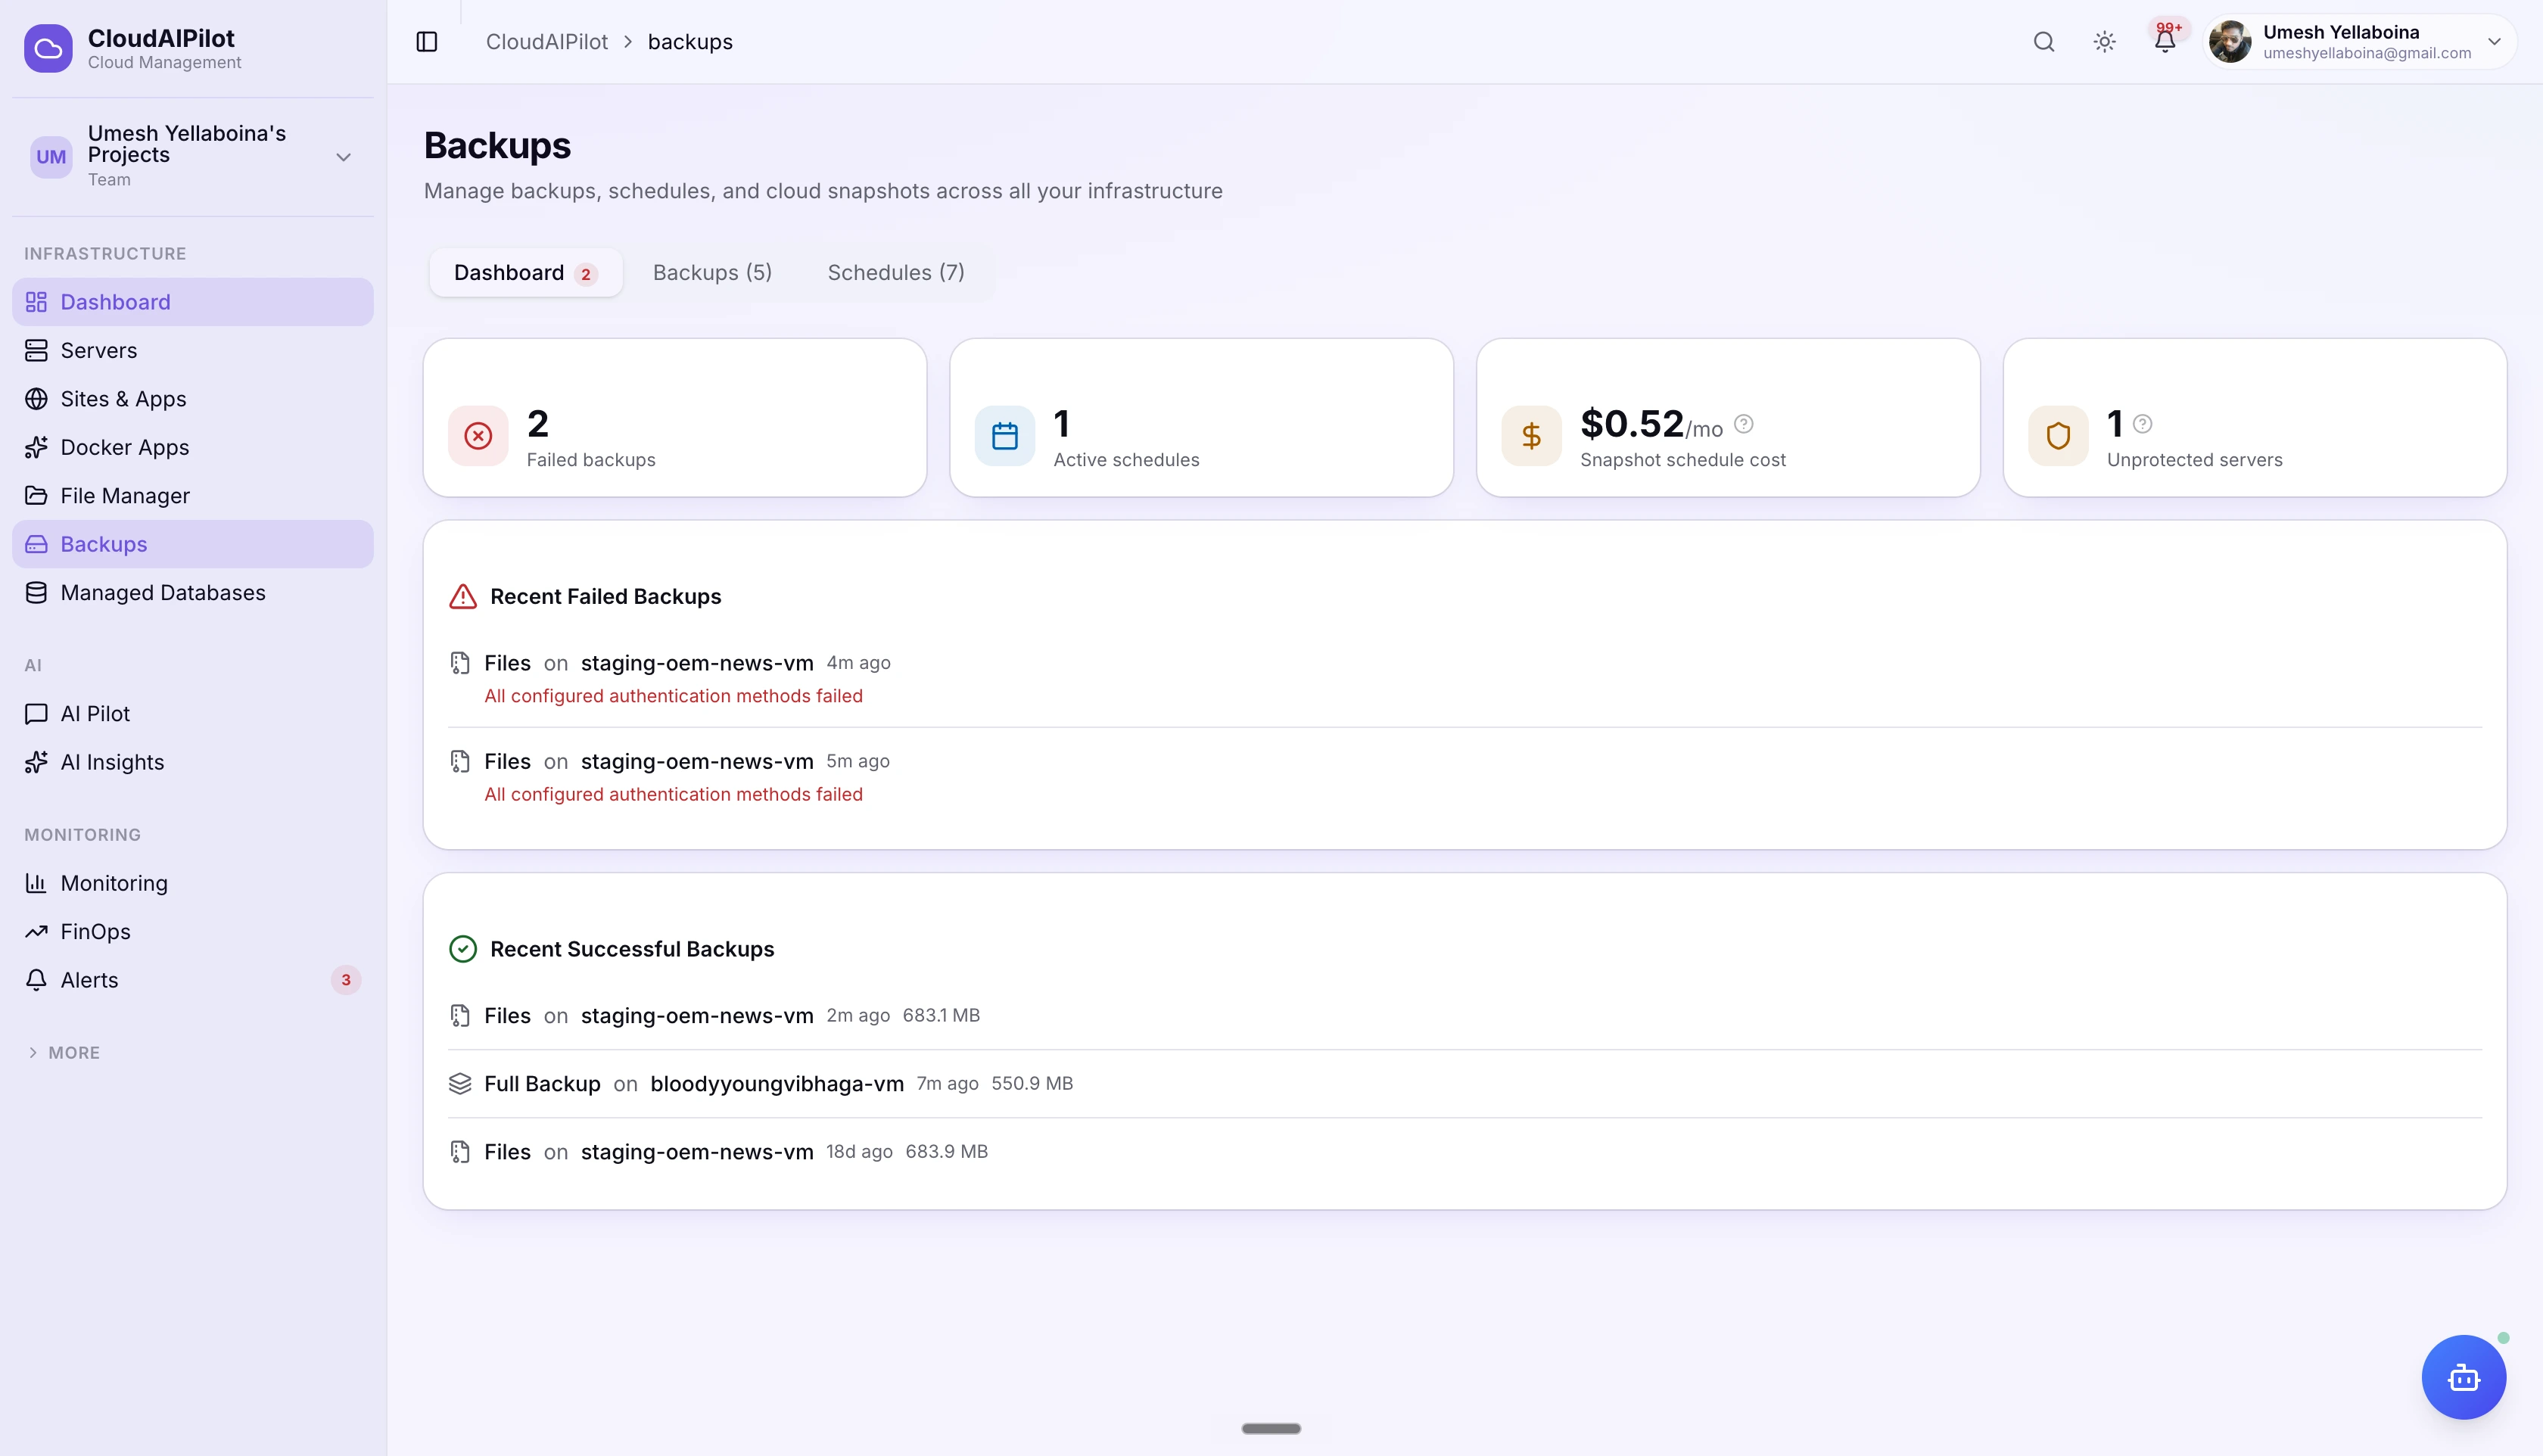This screenshot has width=2543, height=1456.
Task: Click the CloudAIPilot cloud logo icon
Action: (x=48, y=48)
